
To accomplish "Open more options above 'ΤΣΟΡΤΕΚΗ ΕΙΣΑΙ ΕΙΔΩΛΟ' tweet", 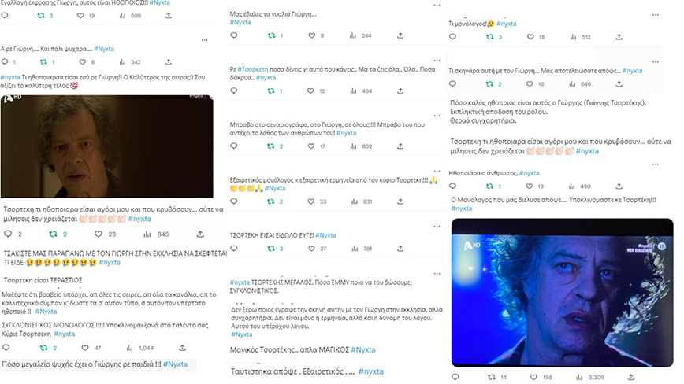I will (437, 227).
